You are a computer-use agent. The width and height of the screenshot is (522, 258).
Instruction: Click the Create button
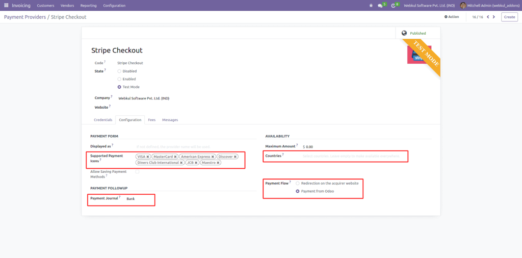coord(509,17)
